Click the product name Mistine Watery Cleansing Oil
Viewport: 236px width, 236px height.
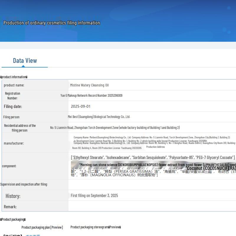(89, 85)
